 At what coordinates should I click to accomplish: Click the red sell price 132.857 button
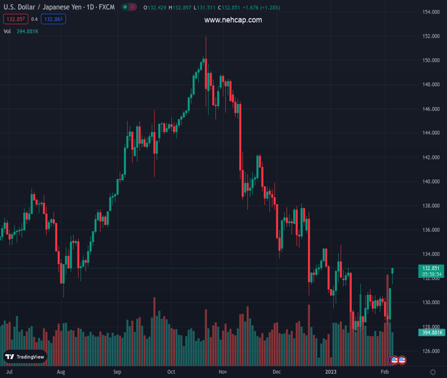14,20
